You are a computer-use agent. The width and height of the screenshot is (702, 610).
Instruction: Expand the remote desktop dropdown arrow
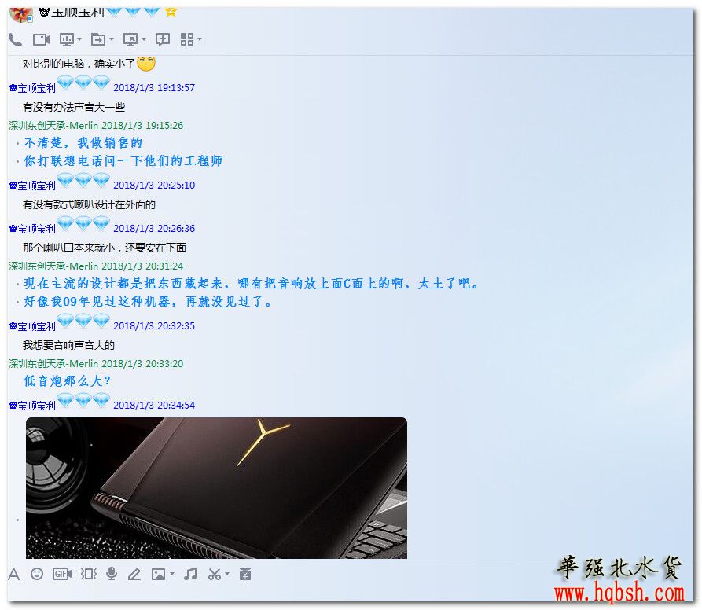144,39
